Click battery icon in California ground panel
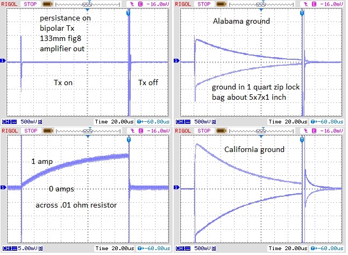 coord(221,130)
